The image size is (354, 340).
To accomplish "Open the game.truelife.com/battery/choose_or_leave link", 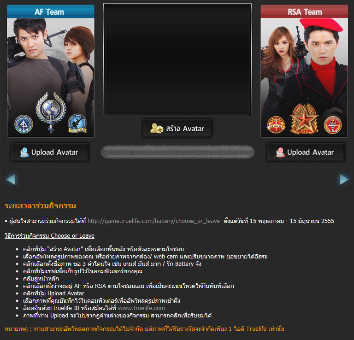I will click(x=153, y=221).
